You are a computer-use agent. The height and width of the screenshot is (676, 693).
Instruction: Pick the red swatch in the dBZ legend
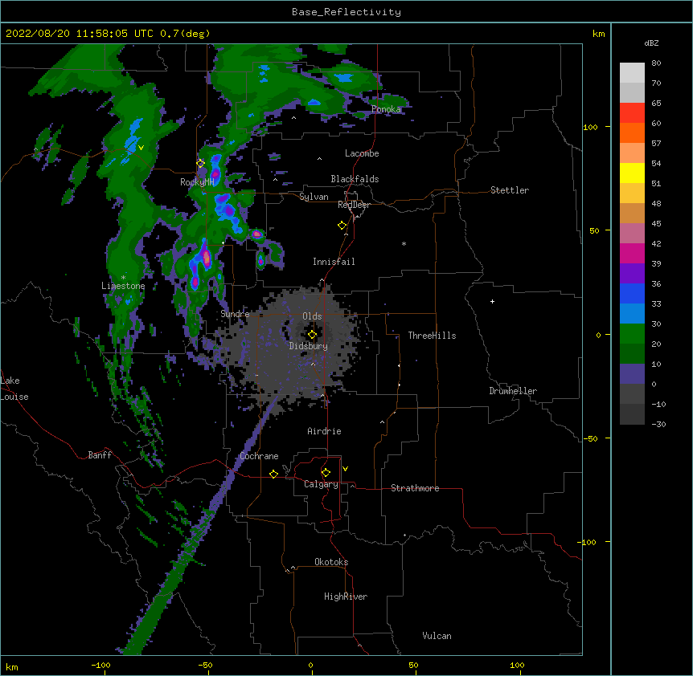click(x=632, y=112)
